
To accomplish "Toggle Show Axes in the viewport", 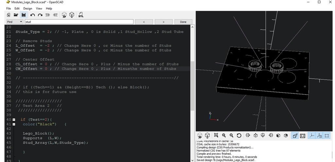I will (311, 136).
